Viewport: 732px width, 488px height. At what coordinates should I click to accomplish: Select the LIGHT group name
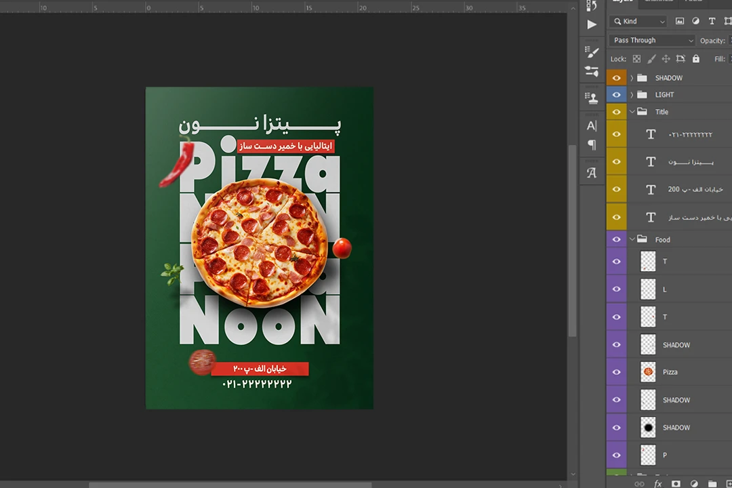[664, 94]
